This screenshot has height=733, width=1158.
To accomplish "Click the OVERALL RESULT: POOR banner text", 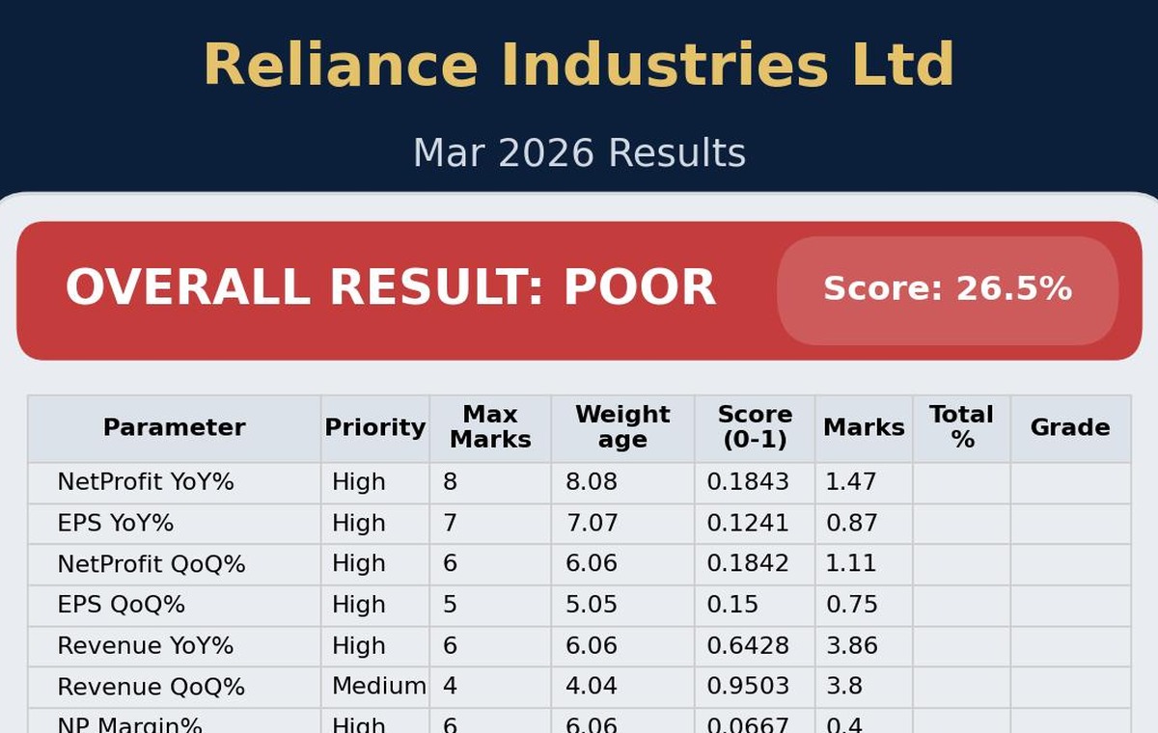I will click(x=391, y=288).
